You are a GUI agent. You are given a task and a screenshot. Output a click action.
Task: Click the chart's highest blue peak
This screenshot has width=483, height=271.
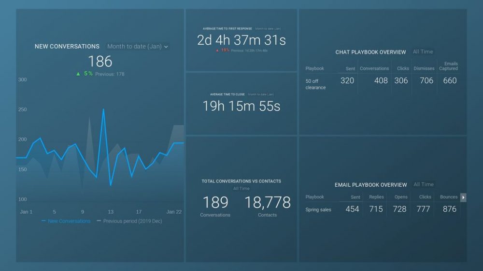coord(103,109)
